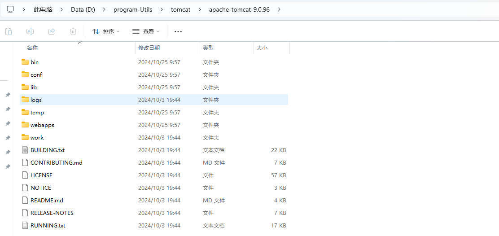Click the 57 KB size of LICENSE
499x236 pixels.
tap(279, 175)
